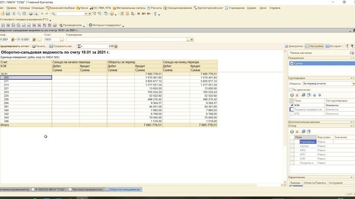Click the calculator M+ memory button
The height and width of the screenshot is (199, 355).
pyautogui.click(x=144, y=14)
